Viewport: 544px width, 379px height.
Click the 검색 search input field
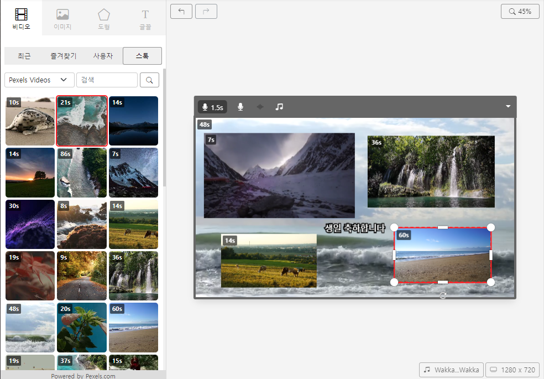pyautogui.click(x=107, y=80)
